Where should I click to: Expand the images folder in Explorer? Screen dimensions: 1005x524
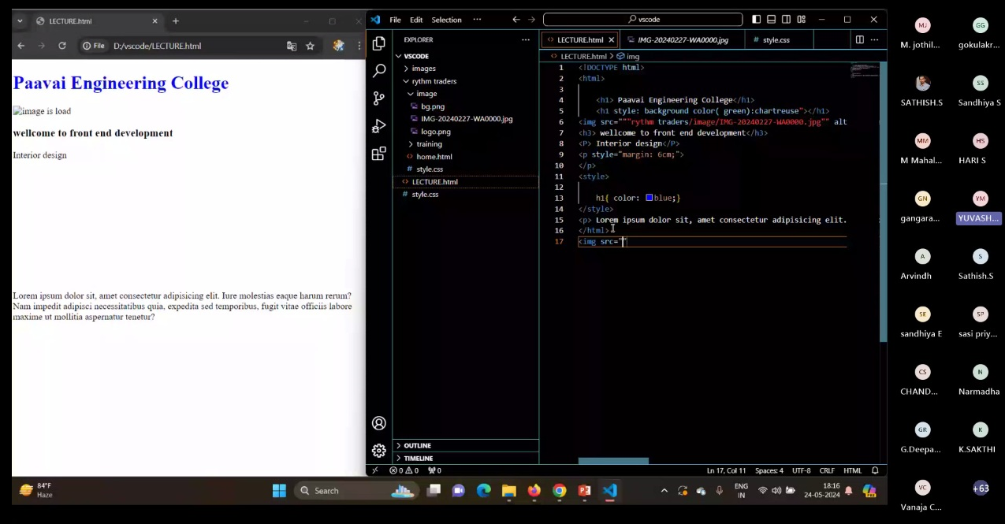point(423,69)
